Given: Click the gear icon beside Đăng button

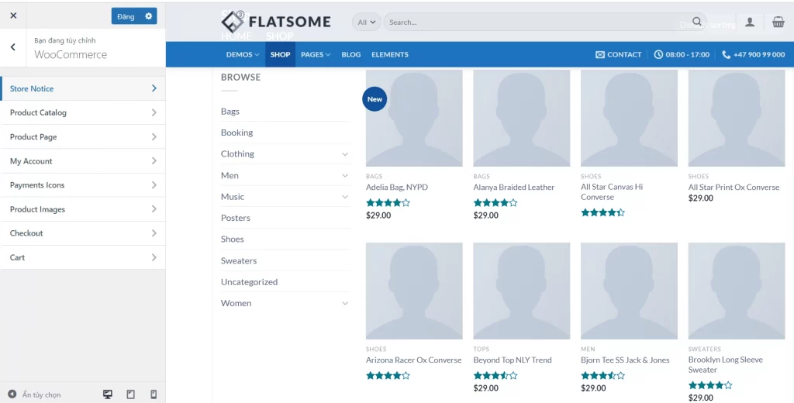Looking at the screenshot, I should coord(149,16).
